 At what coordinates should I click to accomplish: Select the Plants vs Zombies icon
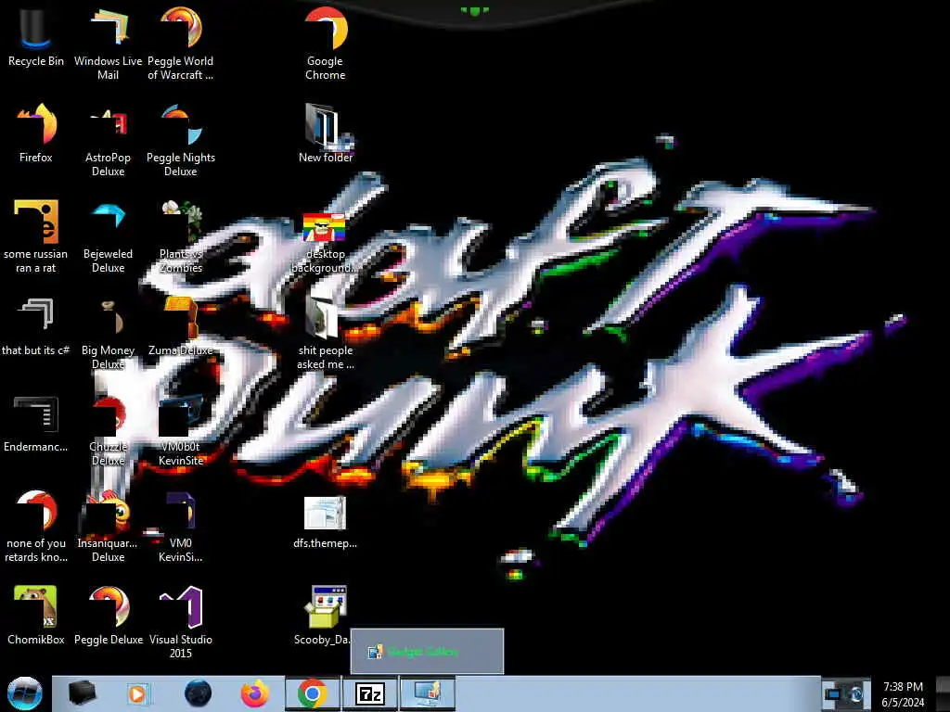click(x=181, y=236)
